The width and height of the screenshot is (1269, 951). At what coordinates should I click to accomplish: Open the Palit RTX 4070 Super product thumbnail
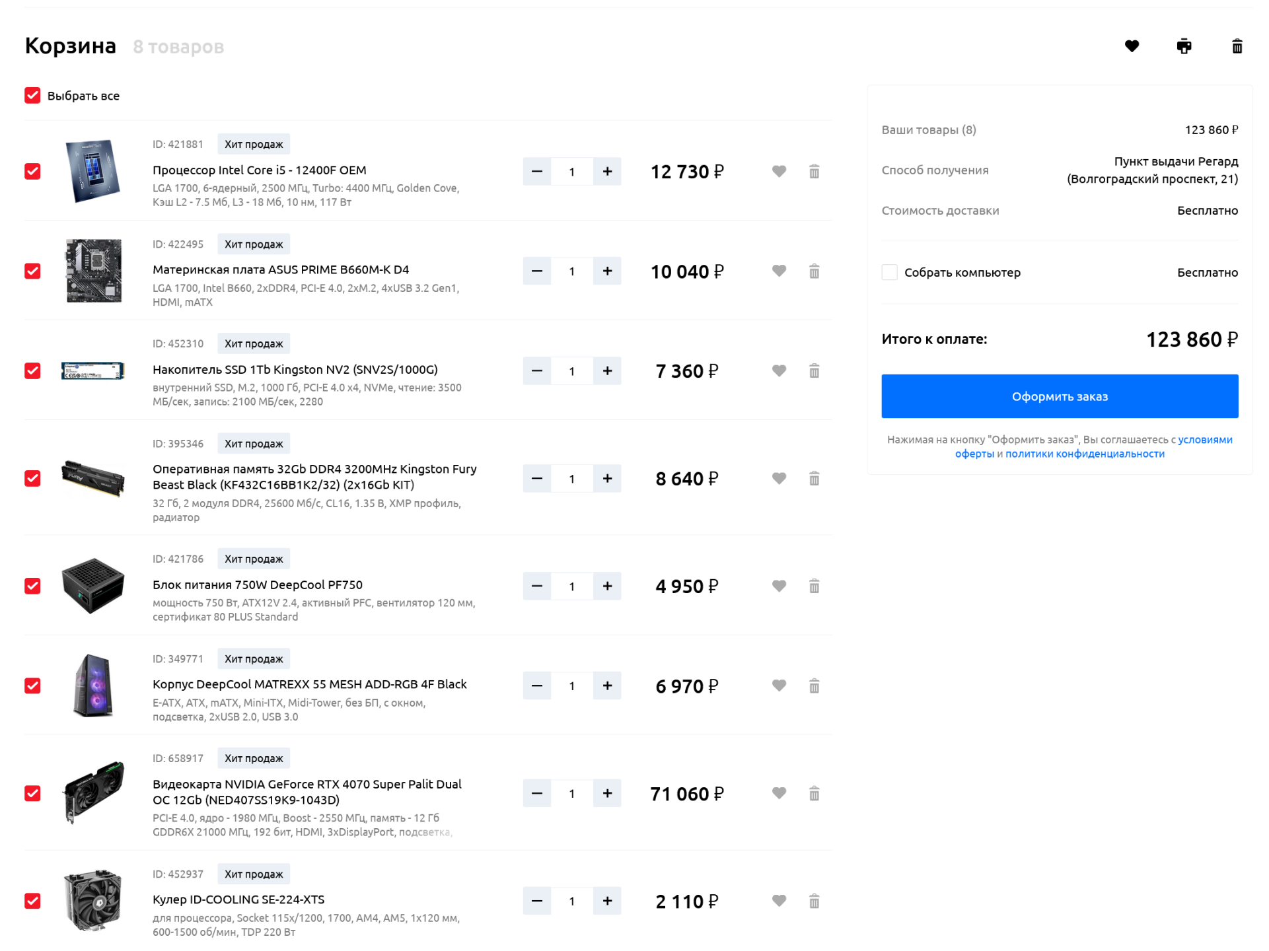point(93,792)
